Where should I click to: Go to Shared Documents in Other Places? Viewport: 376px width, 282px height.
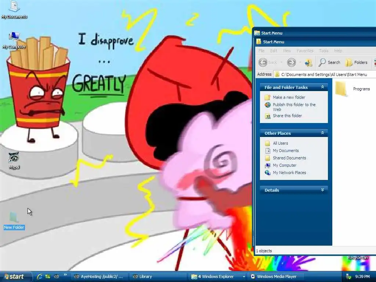coord(289,158)
